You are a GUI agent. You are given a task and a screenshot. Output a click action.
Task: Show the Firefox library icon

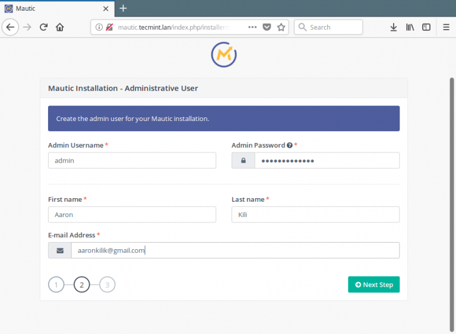(410, 27)
